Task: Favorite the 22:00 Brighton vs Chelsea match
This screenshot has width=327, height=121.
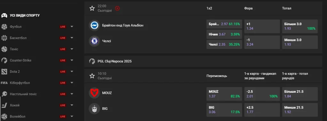Action: pos(92,8)
